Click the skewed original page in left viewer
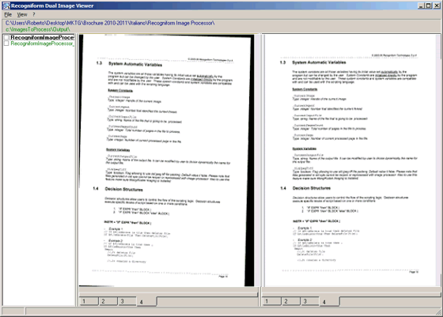 (x=167, y=160)
